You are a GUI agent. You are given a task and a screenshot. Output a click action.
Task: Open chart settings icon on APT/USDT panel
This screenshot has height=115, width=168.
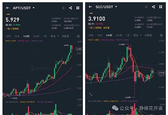pos(78,36)
